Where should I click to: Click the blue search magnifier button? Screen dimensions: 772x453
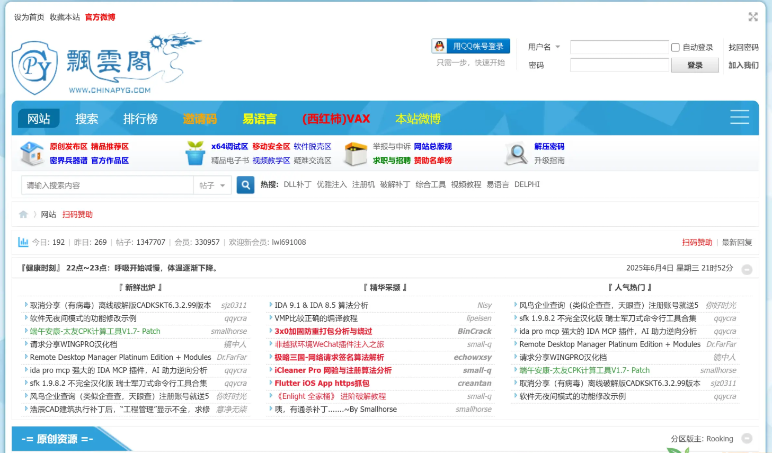click(245, 185)
